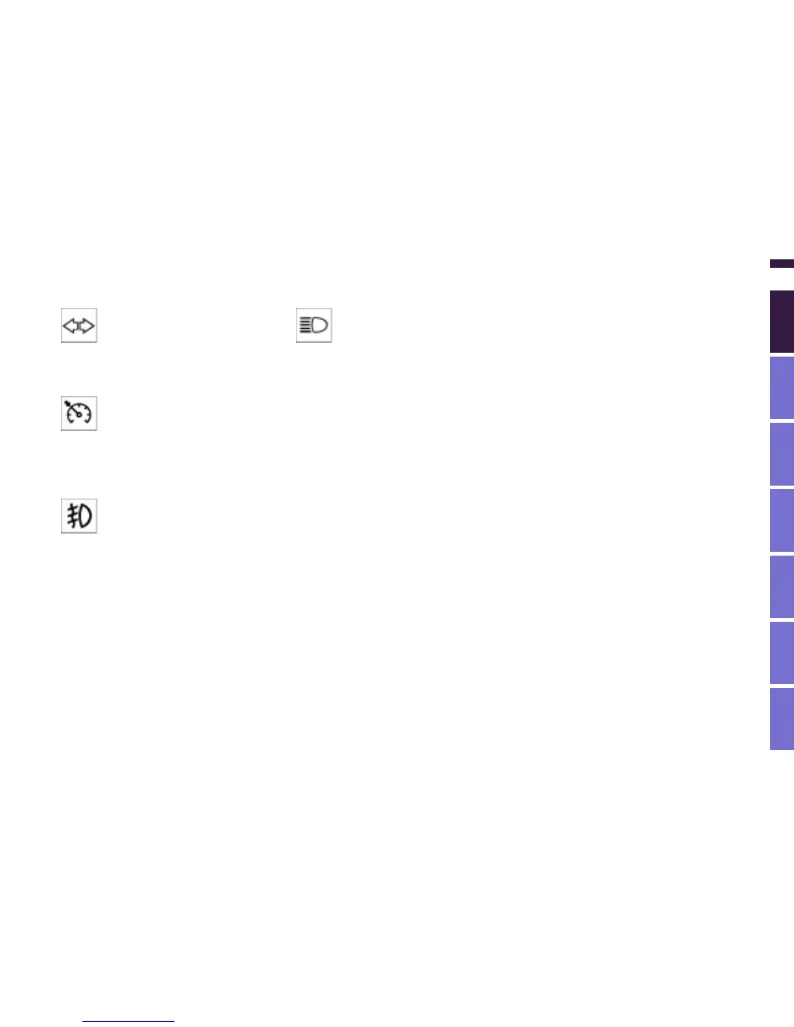794x1027 pixels.
Task: Open the last light purple side tab
Action: tap(782, 718)
